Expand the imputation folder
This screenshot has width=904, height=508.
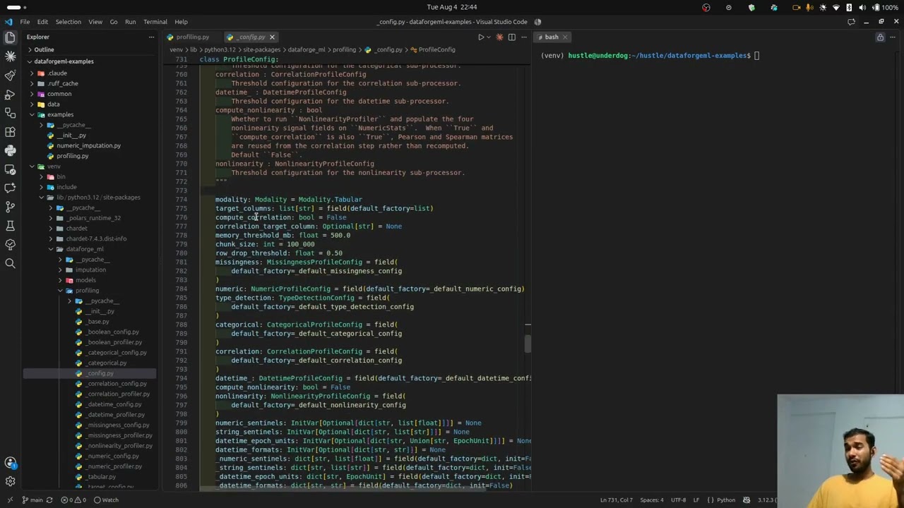pyautogui.click(x=90, y=270)
